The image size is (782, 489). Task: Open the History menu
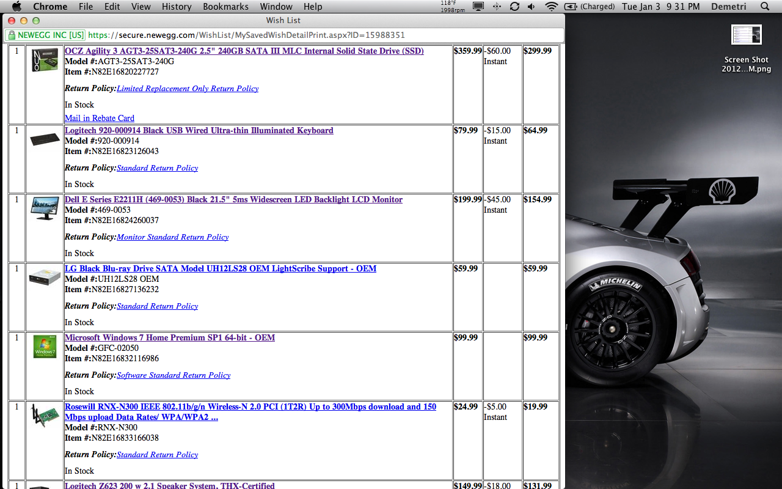tap(177, 6)
